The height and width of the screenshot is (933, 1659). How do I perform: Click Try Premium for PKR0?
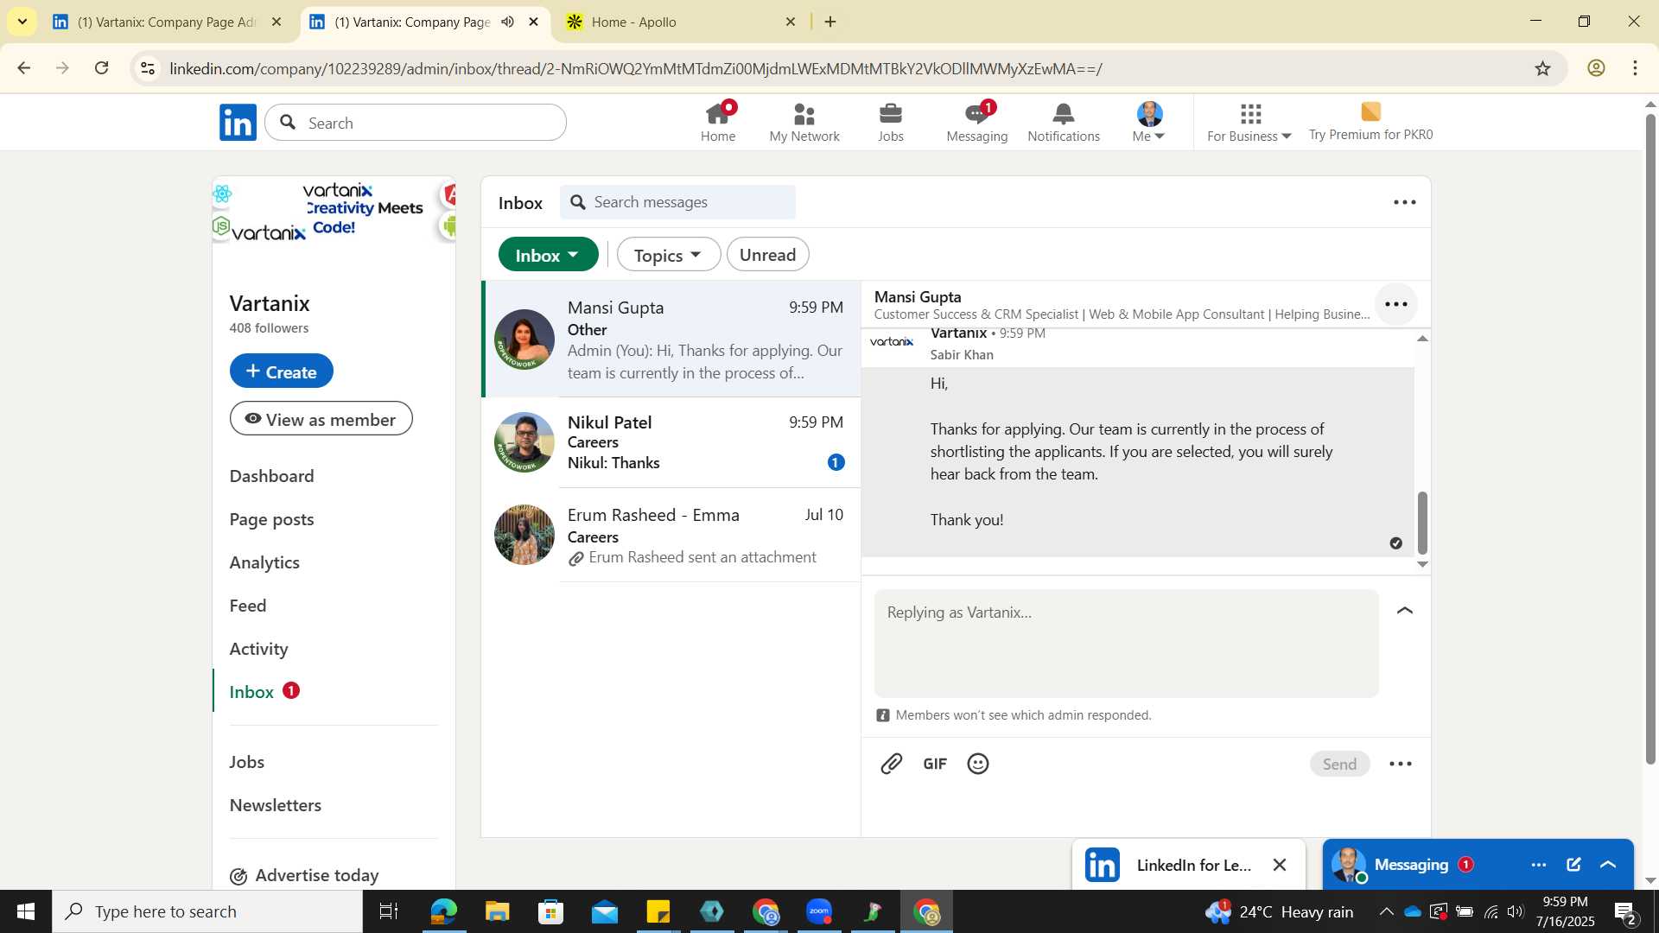1370,122
